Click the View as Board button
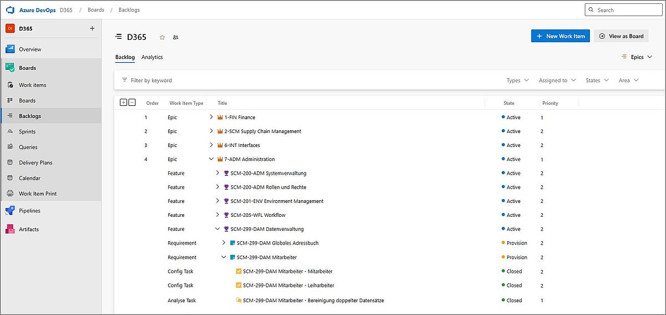 621,36
